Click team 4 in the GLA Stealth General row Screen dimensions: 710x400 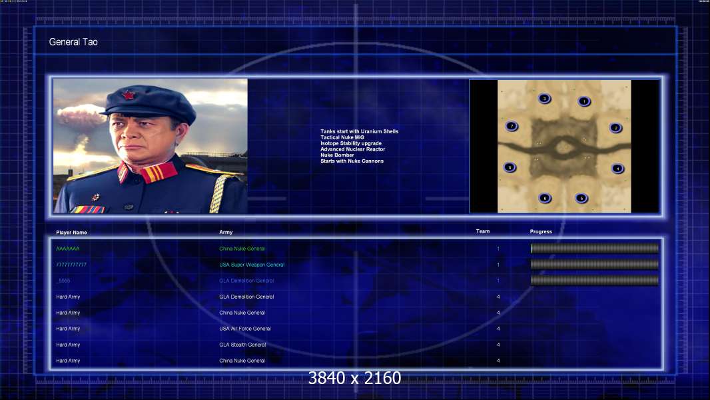(498, 345)
